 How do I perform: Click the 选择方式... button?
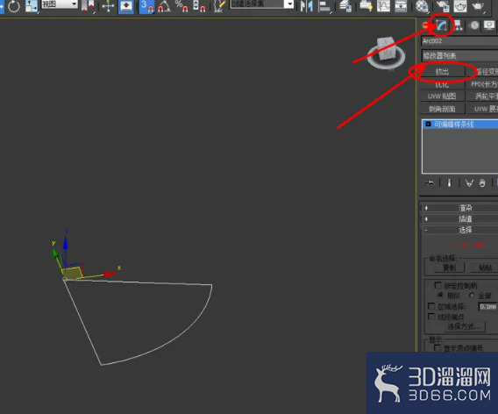465,326
